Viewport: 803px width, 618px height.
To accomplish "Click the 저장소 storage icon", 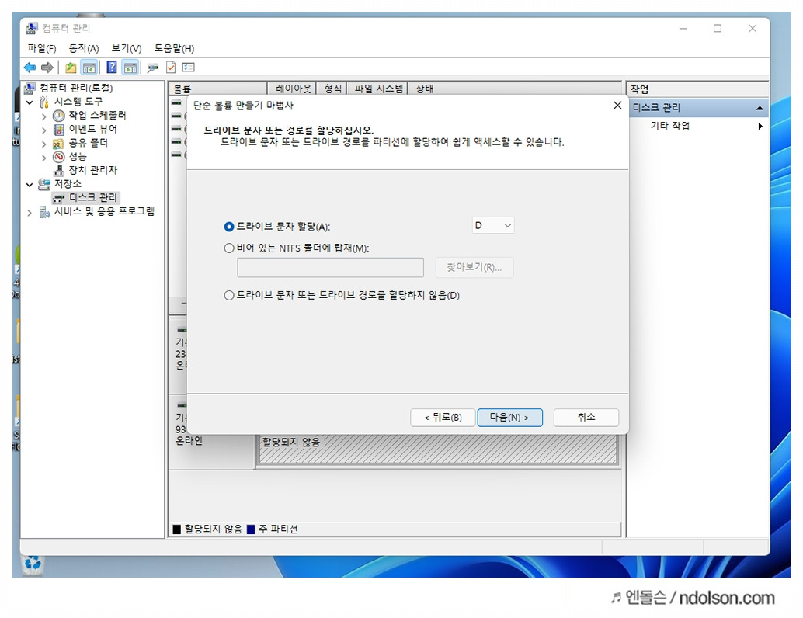I will 44,184.
